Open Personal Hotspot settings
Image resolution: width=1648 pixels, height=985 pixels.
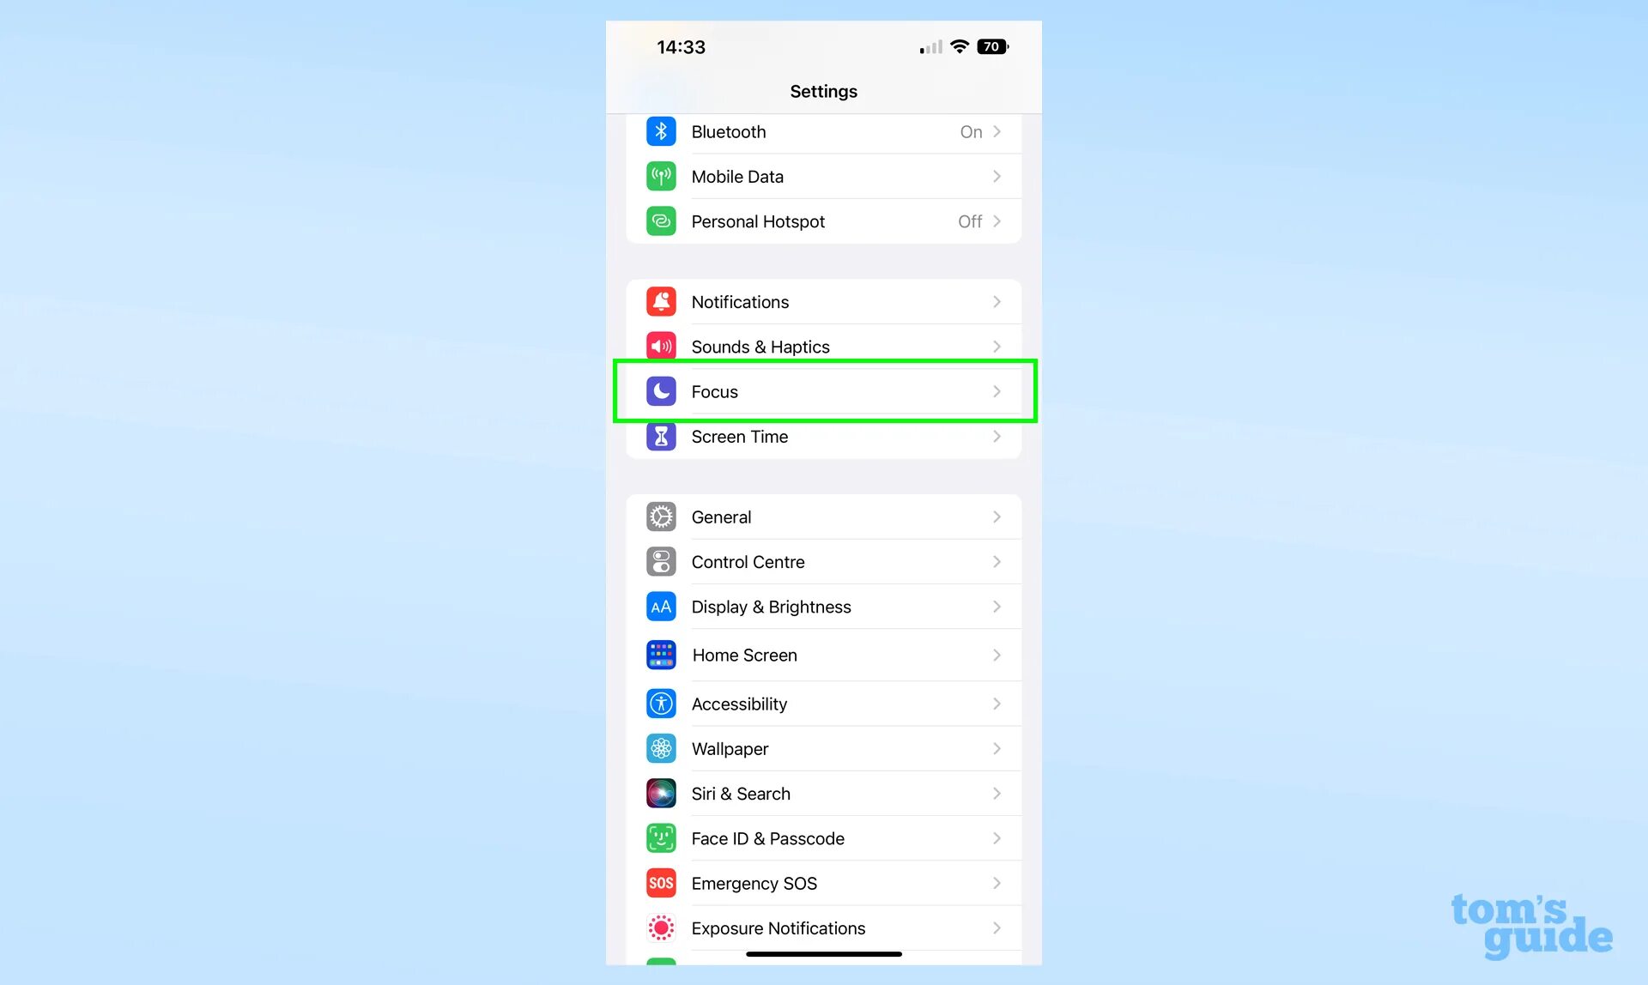pyautogui.click(x=823, y=221)
